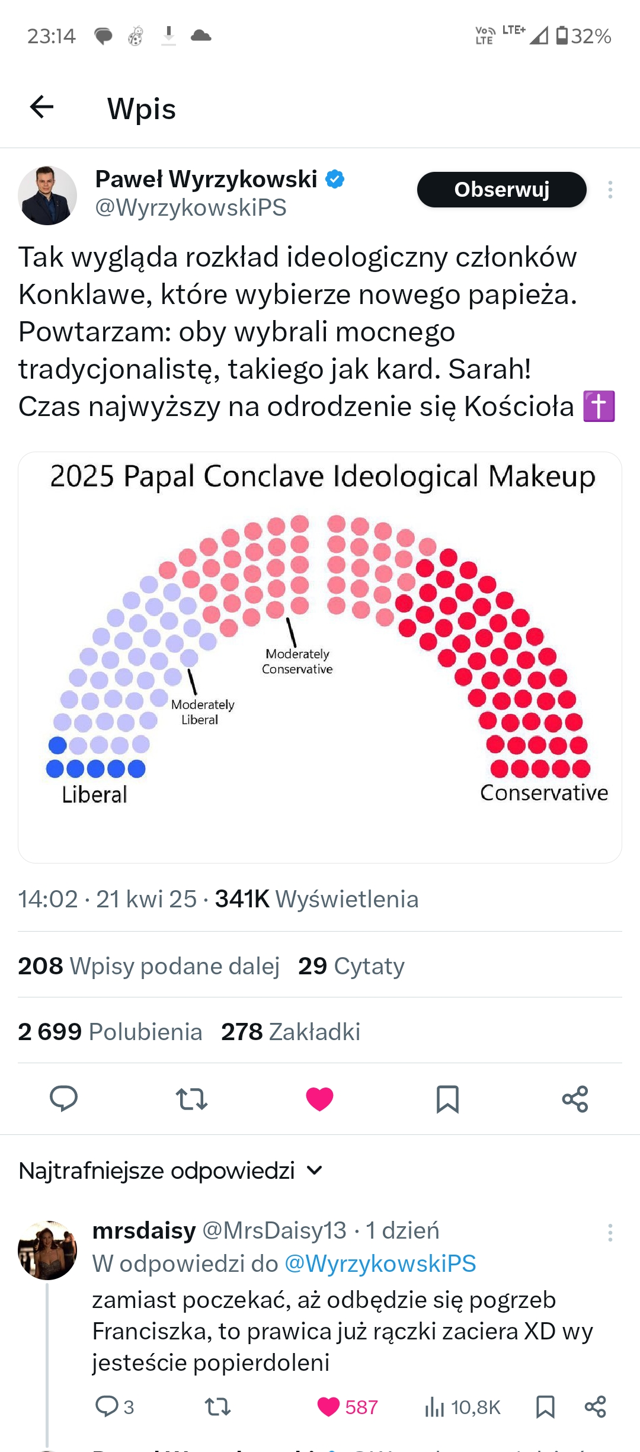Viewport: 640px width, 1452px height.
Task: Unlike the main post with heart
Action: pyautogui.click(x=319, y=1099)
